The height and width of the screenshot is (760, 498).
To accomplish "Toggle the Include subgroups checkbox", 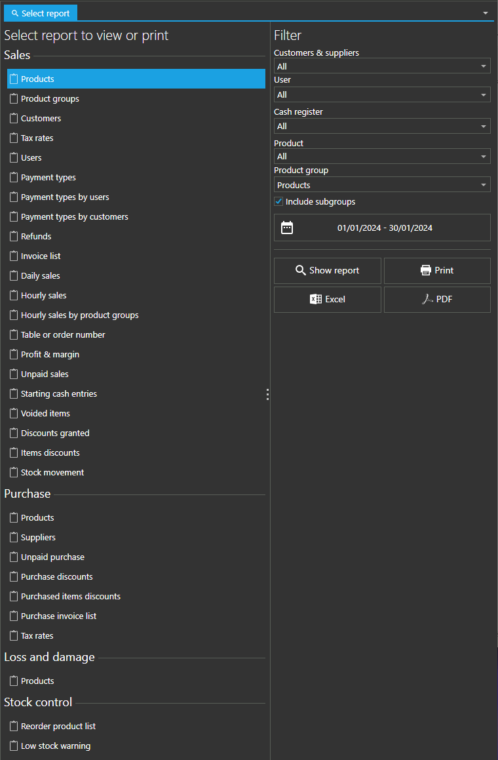I will 278,201.
